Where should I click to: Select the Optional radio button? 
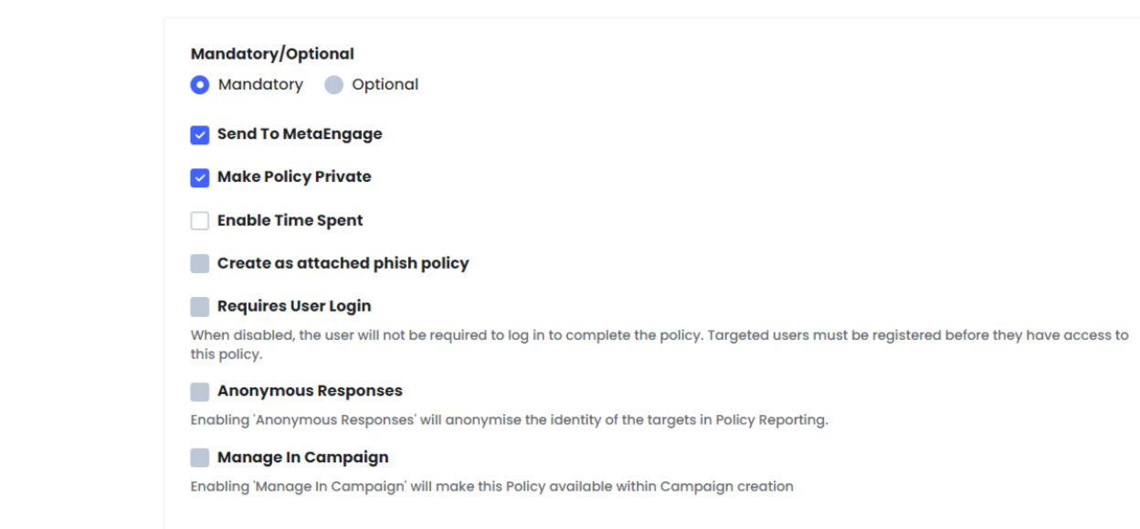coord(334,85)
